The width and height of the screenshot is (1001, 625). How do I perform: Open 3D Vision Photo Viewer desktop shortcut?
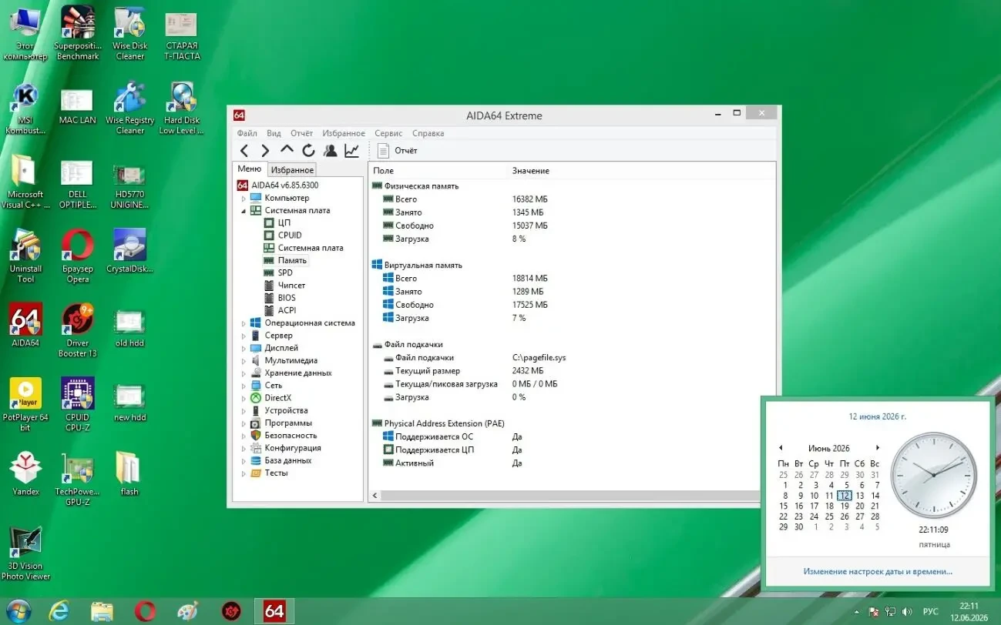[25, 554]
